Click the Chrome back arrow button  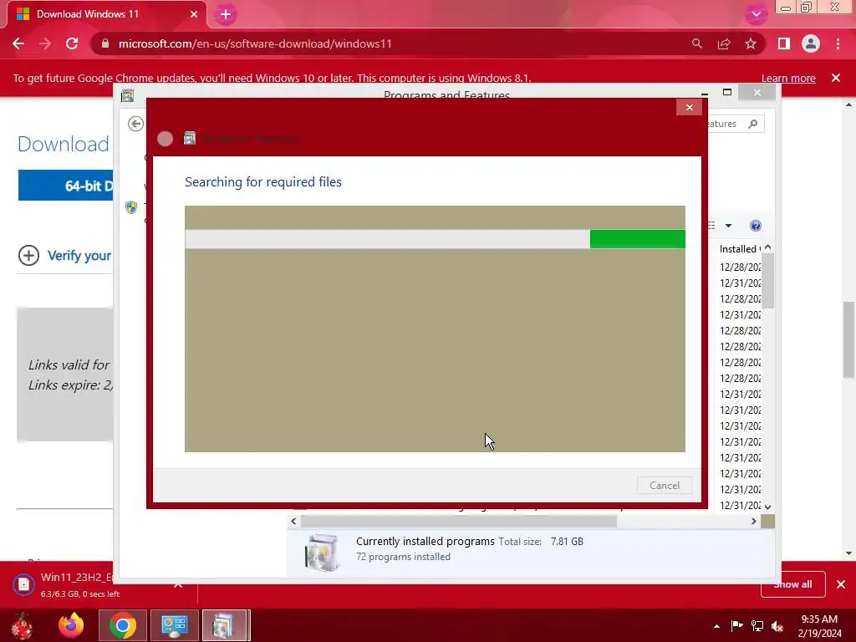point(18,43)
